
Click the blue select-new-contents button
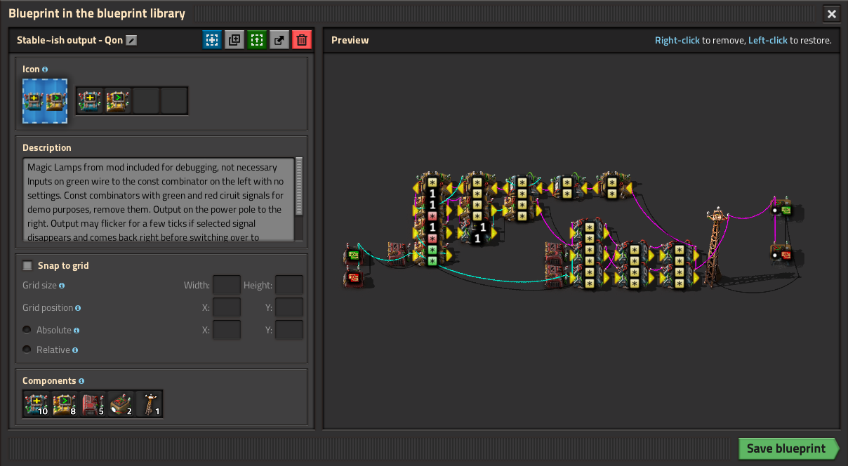tap(212, 40)
